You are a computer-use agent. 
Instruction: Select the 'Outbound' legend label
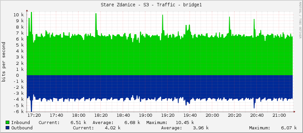(x=22, y=128)
